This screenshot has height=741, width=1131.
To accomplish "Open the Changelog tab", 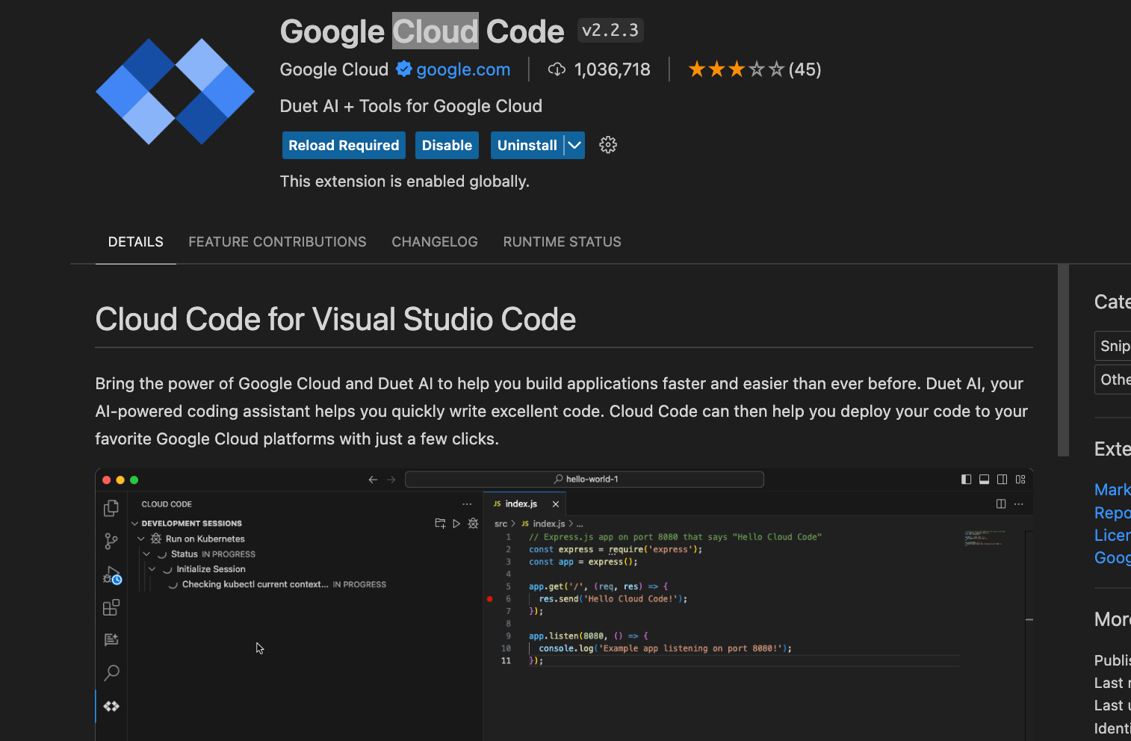I will [435, 242].
